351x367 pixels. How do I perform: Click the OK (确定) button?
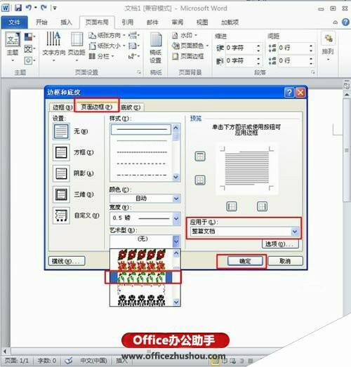[245, 261]
